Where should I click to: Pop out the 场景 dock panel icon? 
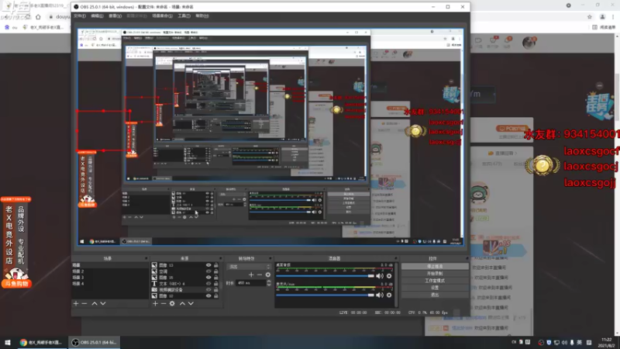click(146, 258)
